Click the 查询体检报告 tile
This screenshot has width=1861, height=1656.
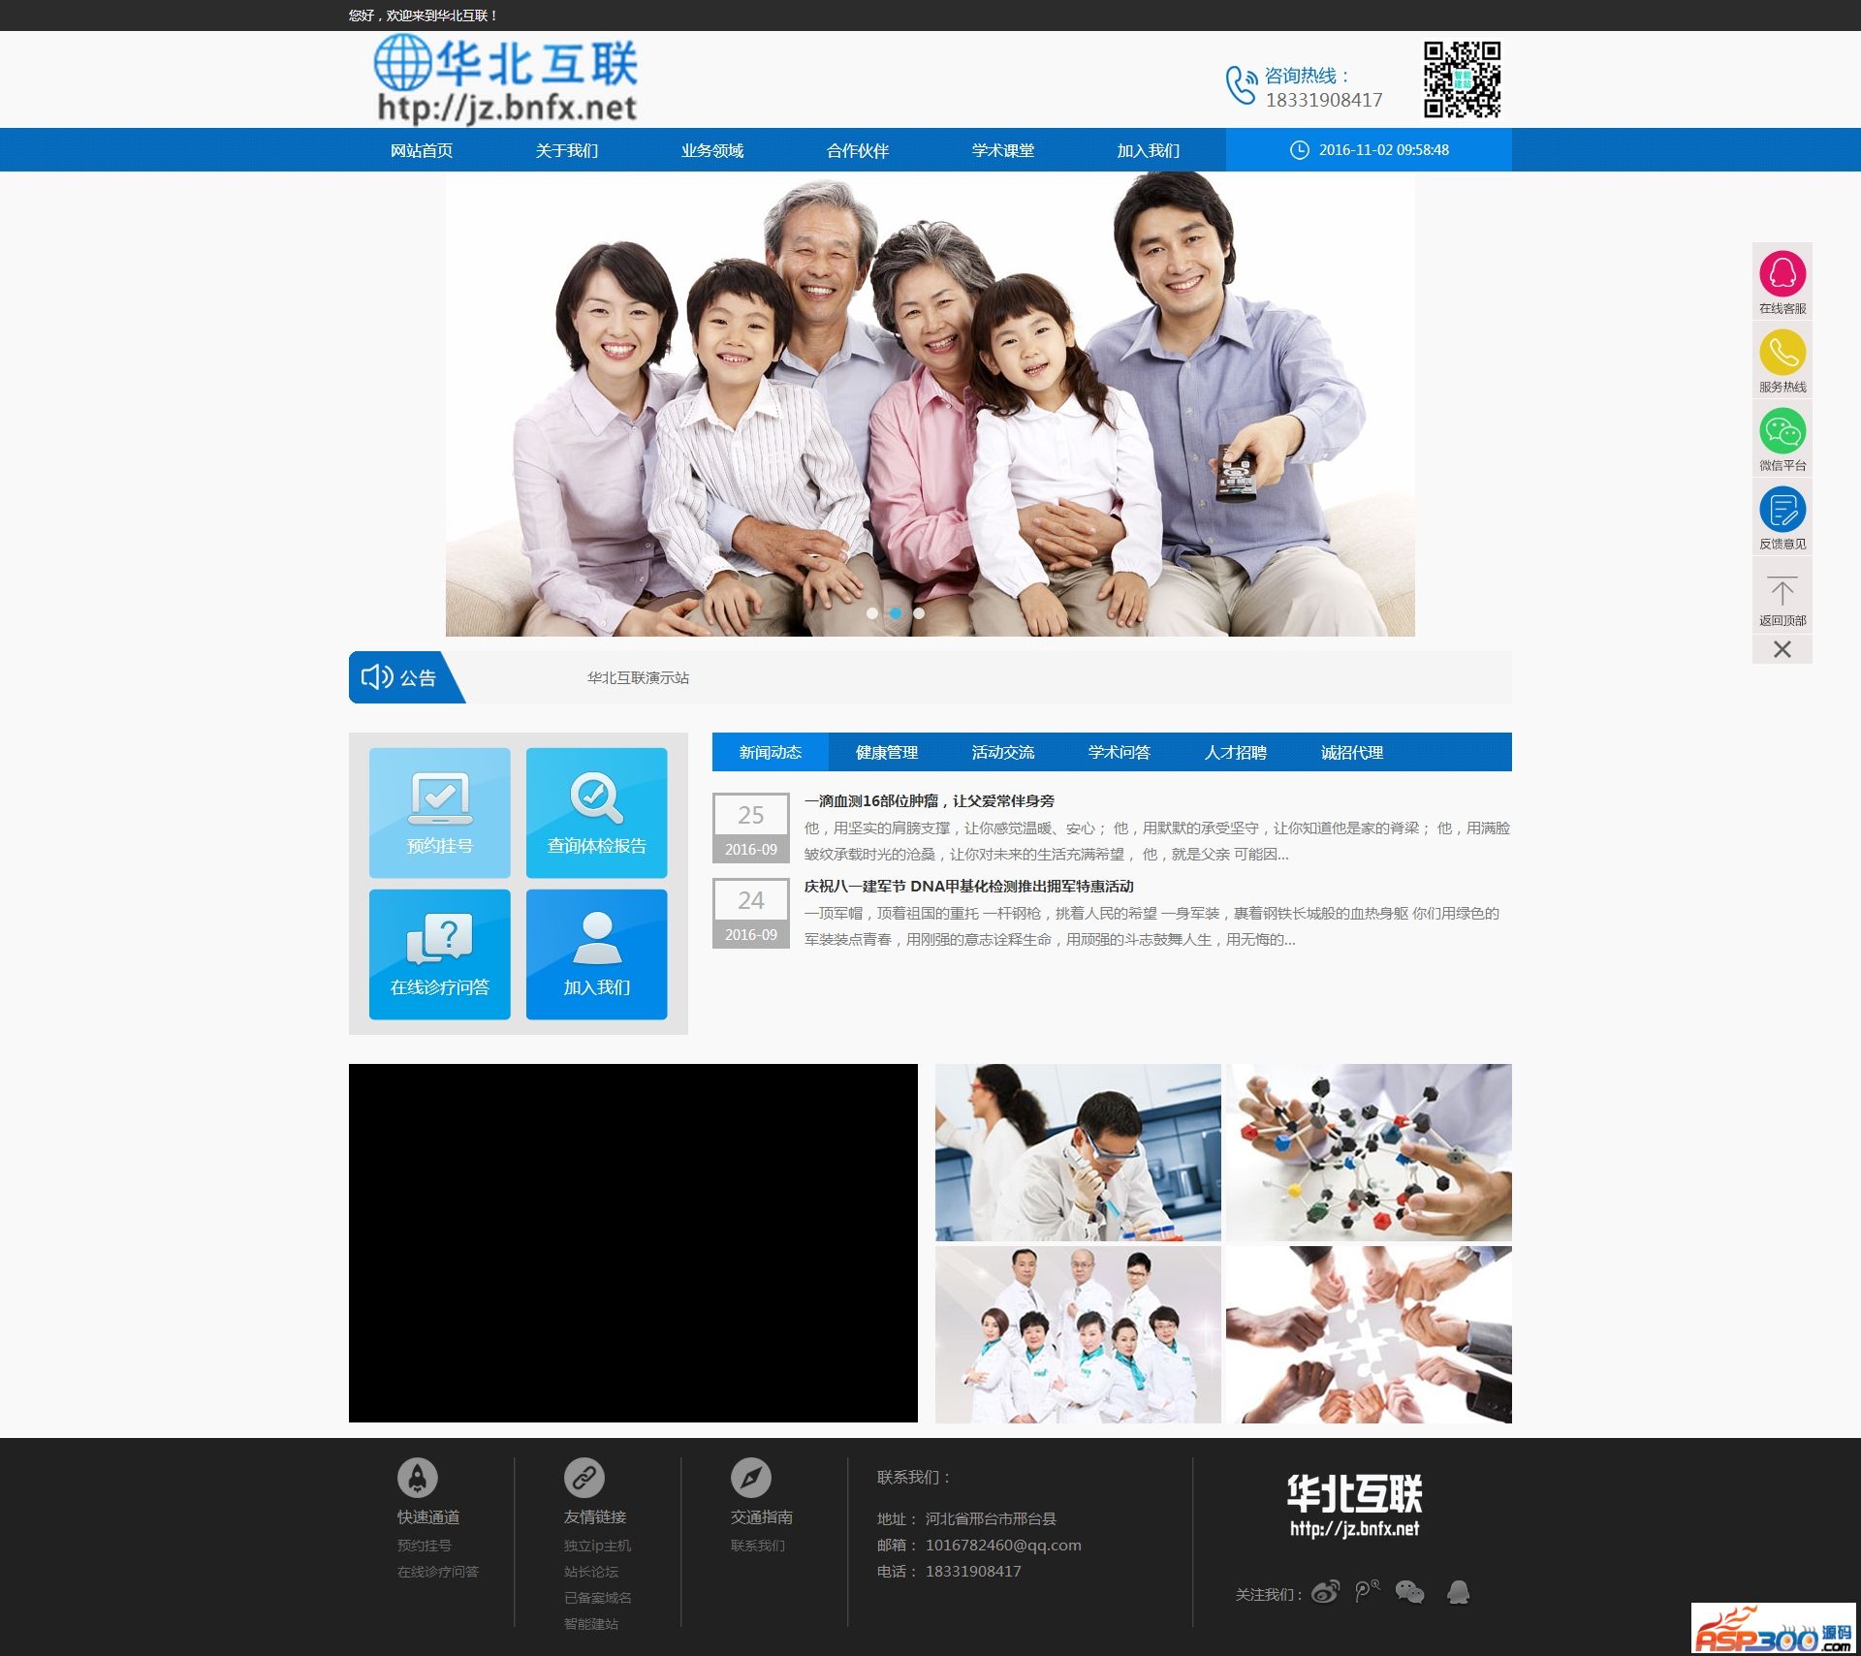click(x=596, y=812)
